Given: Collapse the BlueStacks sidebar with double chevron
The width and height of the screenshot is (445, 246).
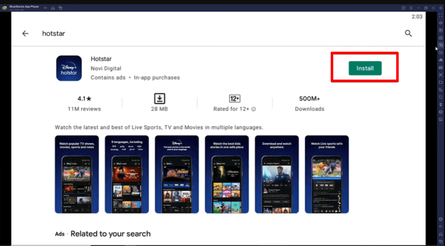Looking at the screenshot, I should [x=441, y=8].
